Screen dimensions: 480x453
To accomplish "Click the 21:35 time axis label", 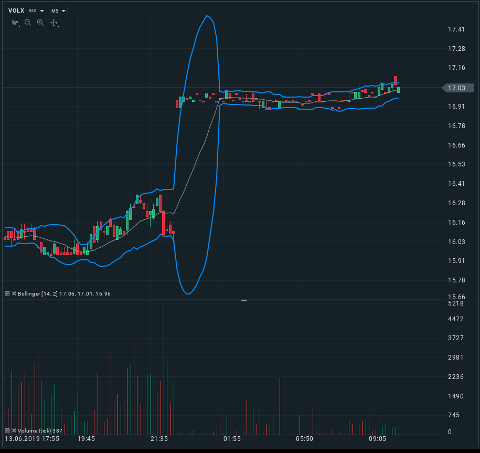I will tap(159, 439).
